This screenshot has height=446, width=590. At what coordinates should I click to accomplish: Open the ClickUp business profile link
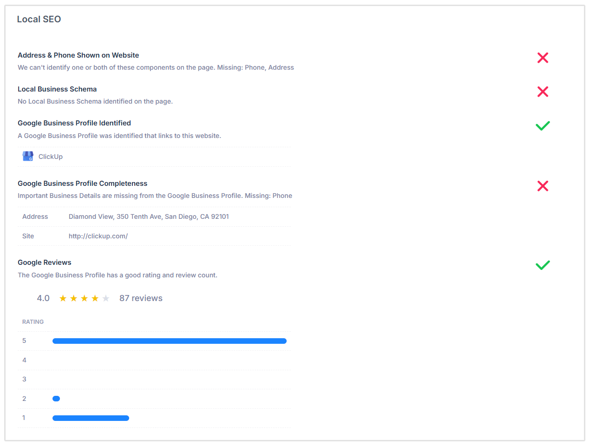pyautogui.click(x=51, y=157)
